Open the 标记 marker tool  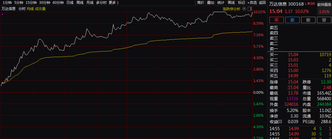click(x=241, y=3)
